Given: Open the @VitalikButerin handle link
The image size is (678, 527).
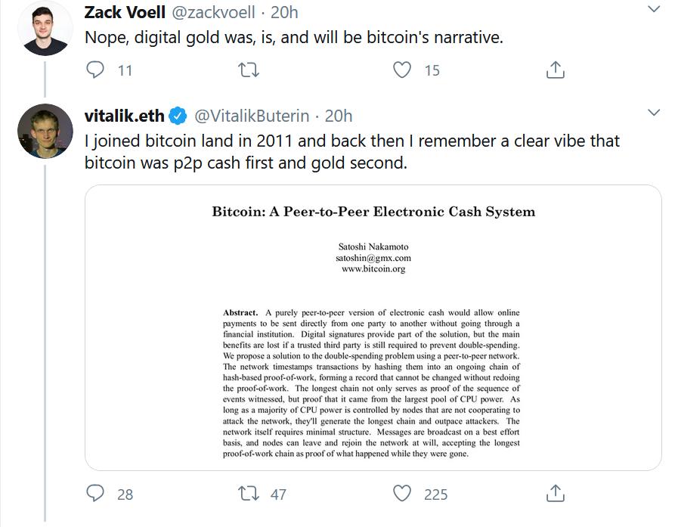Looking at the screenshot, I should 252,116.
